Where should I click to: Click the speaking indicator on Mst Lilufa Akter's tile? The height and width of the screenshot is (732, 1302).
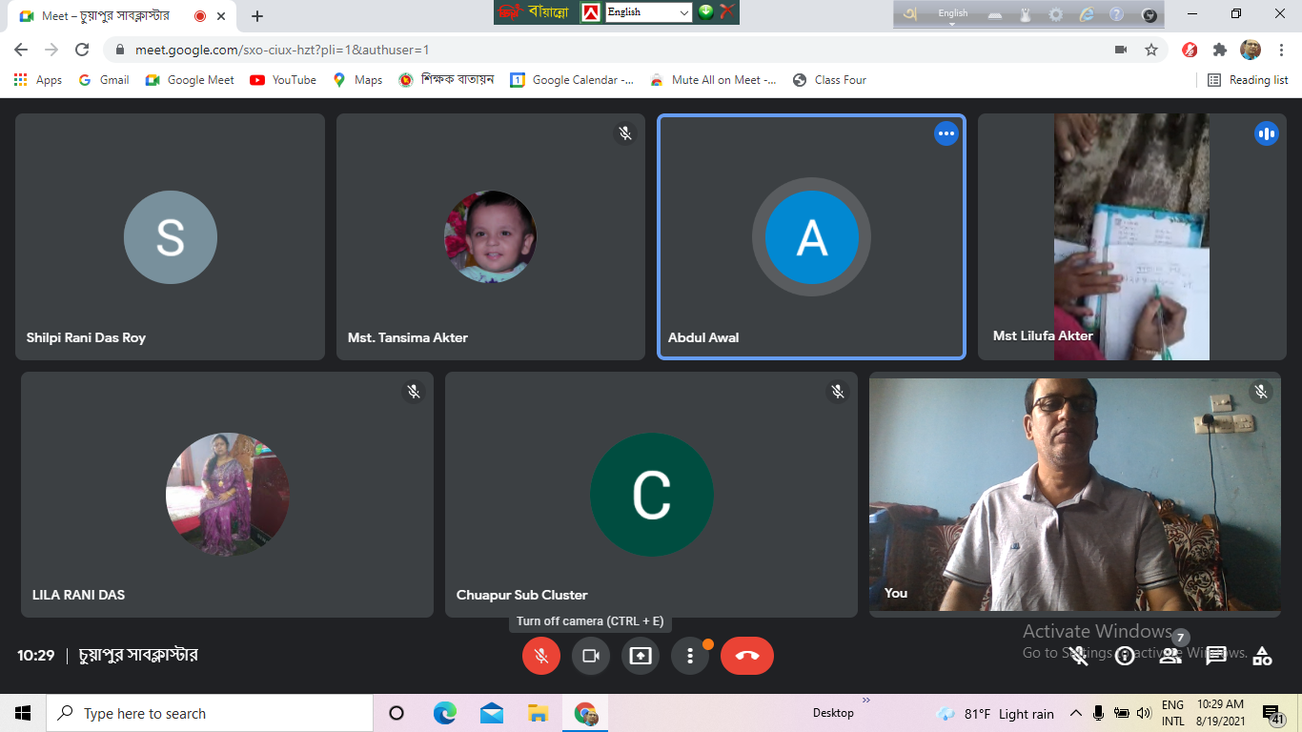pyautogui.click(x=1267, y=134)
